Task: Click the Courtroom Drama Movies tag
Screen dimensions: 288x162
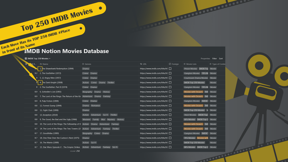Action: pos(196,78)
